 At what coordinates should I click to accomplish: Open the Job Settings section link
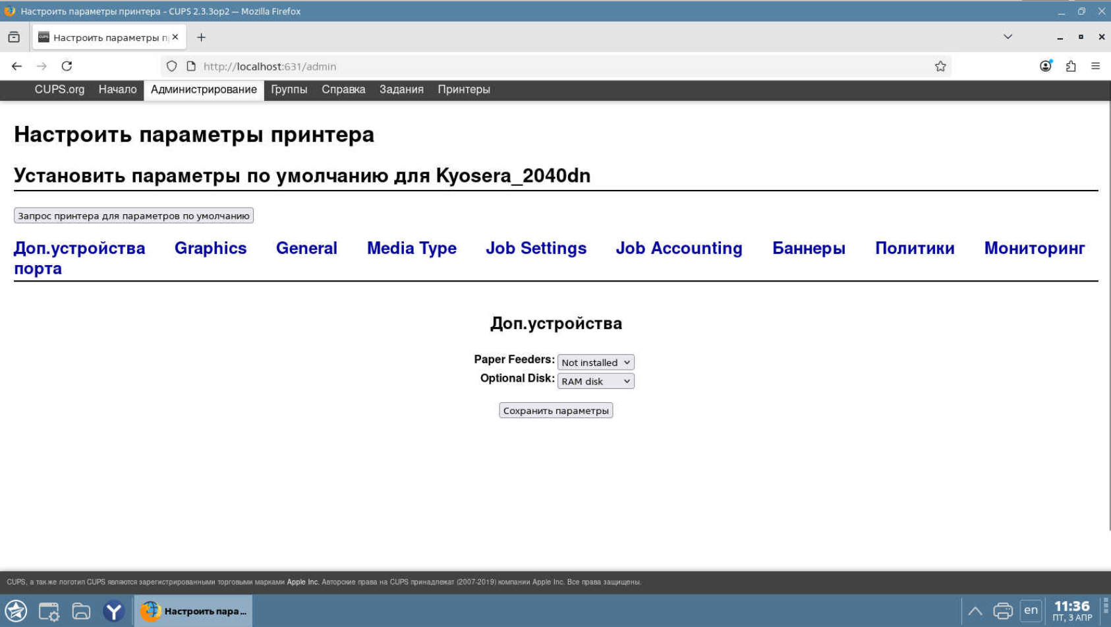pyautogui.click(x=536, y=248)
